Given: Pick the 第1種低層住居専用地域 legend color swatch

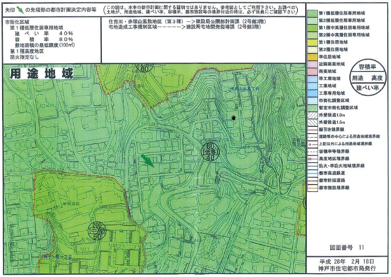Looking at the screenshot, I should click(312, 13).
